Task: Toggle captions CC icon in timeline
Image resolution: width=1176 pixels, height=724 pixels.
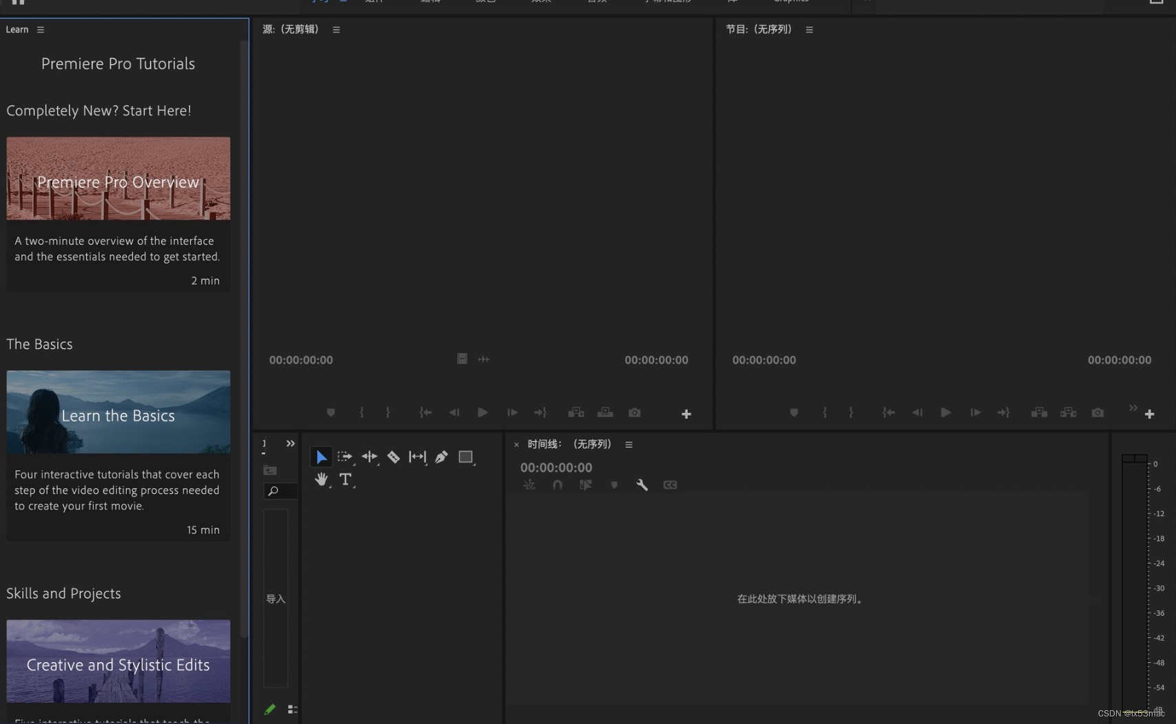Action: click(x=670, y=485)
